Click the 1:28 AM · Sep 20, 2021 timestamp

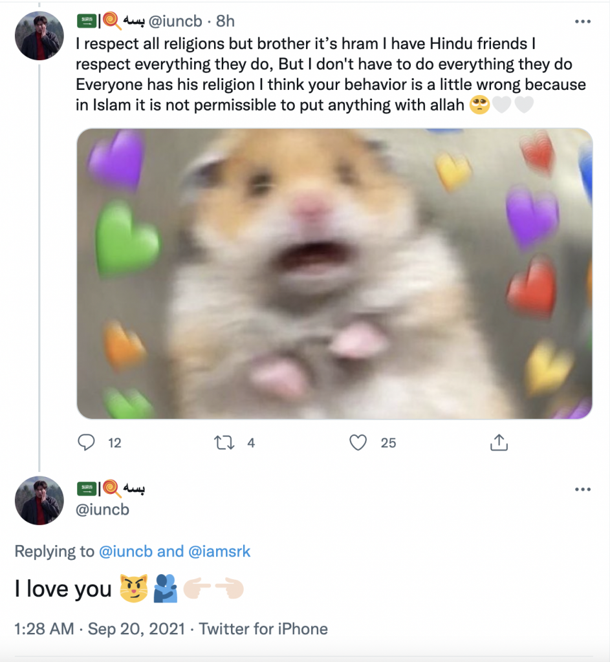pyautogui.click(x=99, y=628)
